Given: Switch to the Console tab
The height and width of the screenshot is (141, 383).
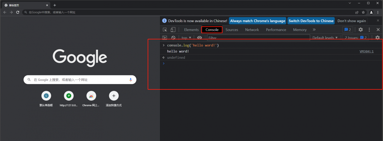Looking at the screenshot, I should pos(212,30).
